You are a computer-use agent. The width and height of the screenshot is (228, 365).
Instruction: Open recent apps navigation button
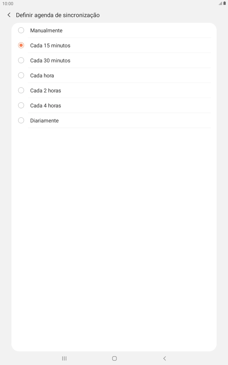(x=64, y=358)
